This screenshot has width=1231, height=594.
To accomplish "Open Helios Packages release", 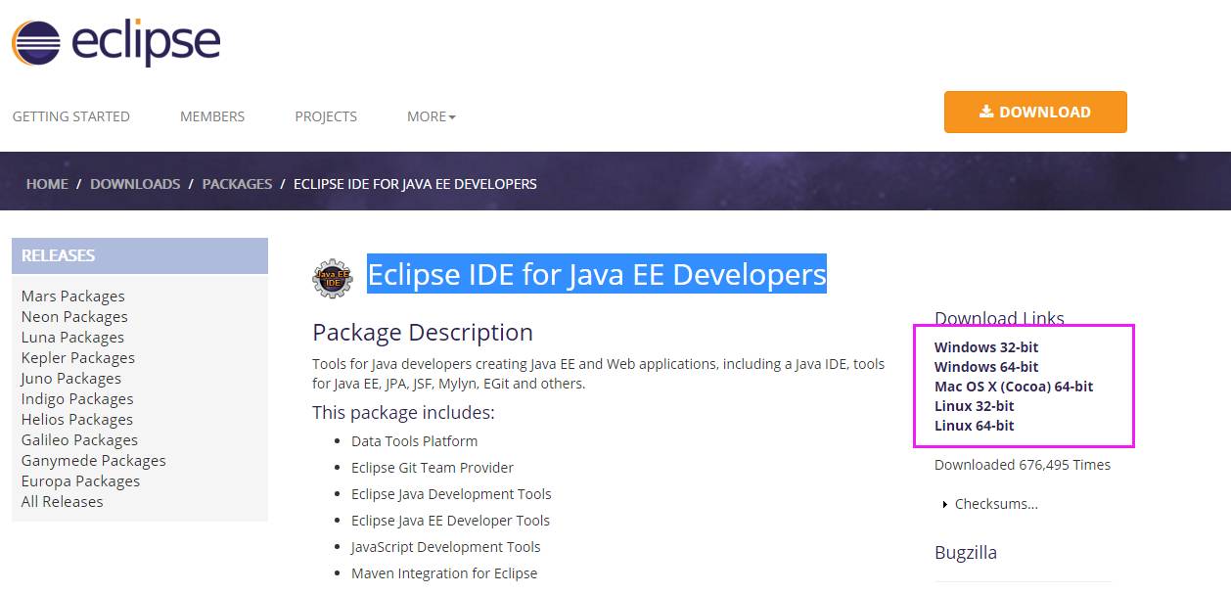I will click(77, 420).
